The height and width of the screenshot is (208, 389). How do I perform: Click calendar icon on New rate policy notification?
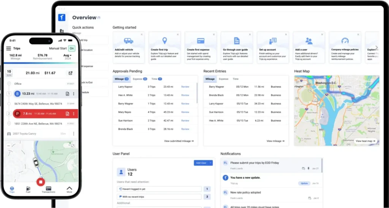(309, 198)
